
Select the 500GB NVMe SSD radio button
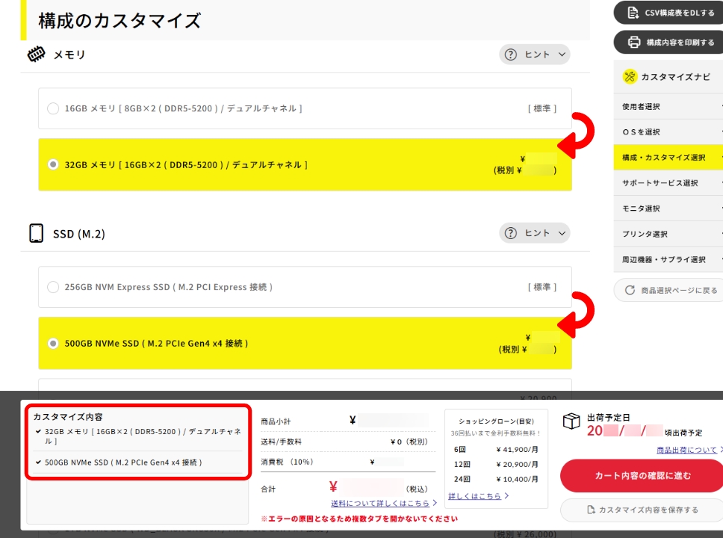coord(53,344)
